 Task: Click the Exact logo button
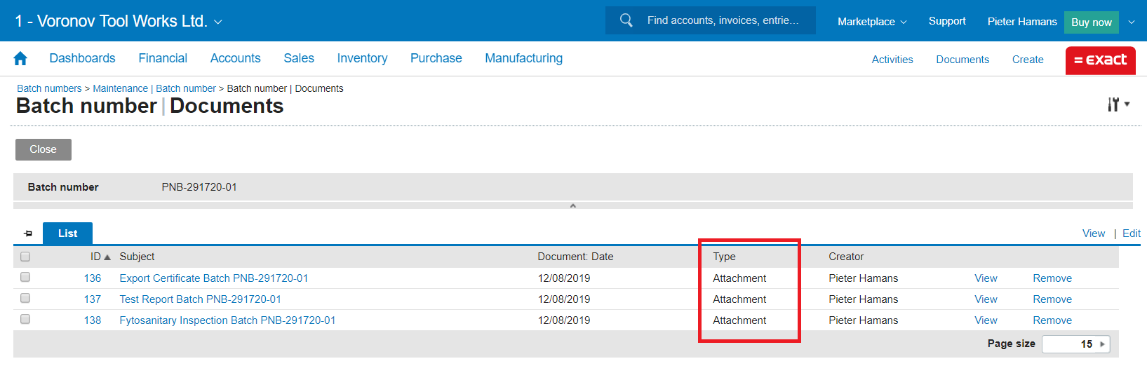tap(1100, 60)
